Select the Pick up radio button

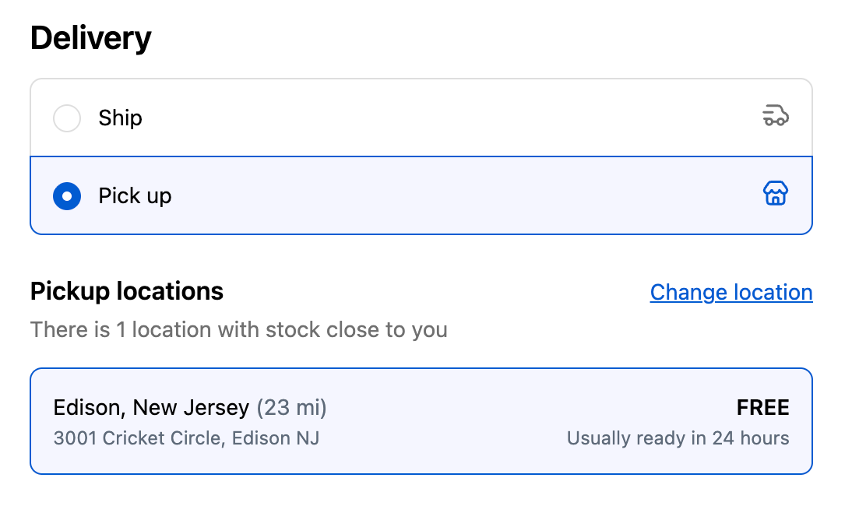coord(67,196)
